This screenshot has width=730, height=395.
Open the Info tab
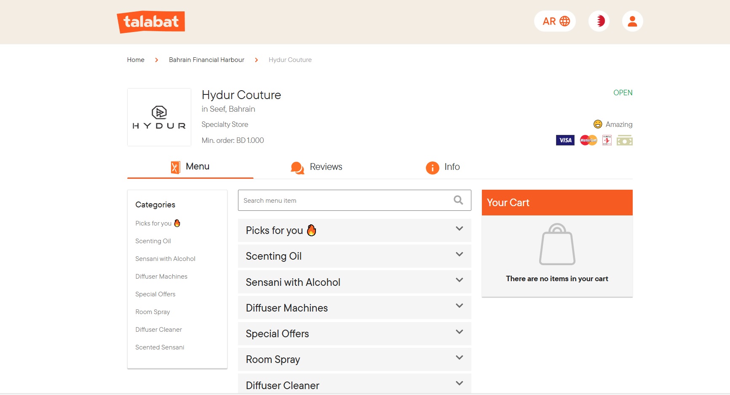[x=443, y=167]
